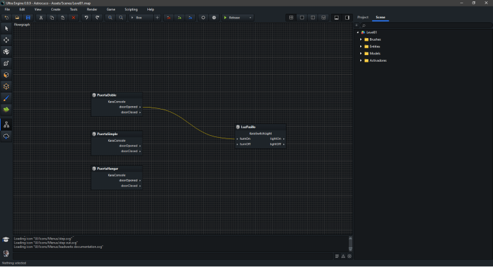Choose the paintbrush tool in the sidebar
This screenshot has width=493, height=267.
pos(7,97)
